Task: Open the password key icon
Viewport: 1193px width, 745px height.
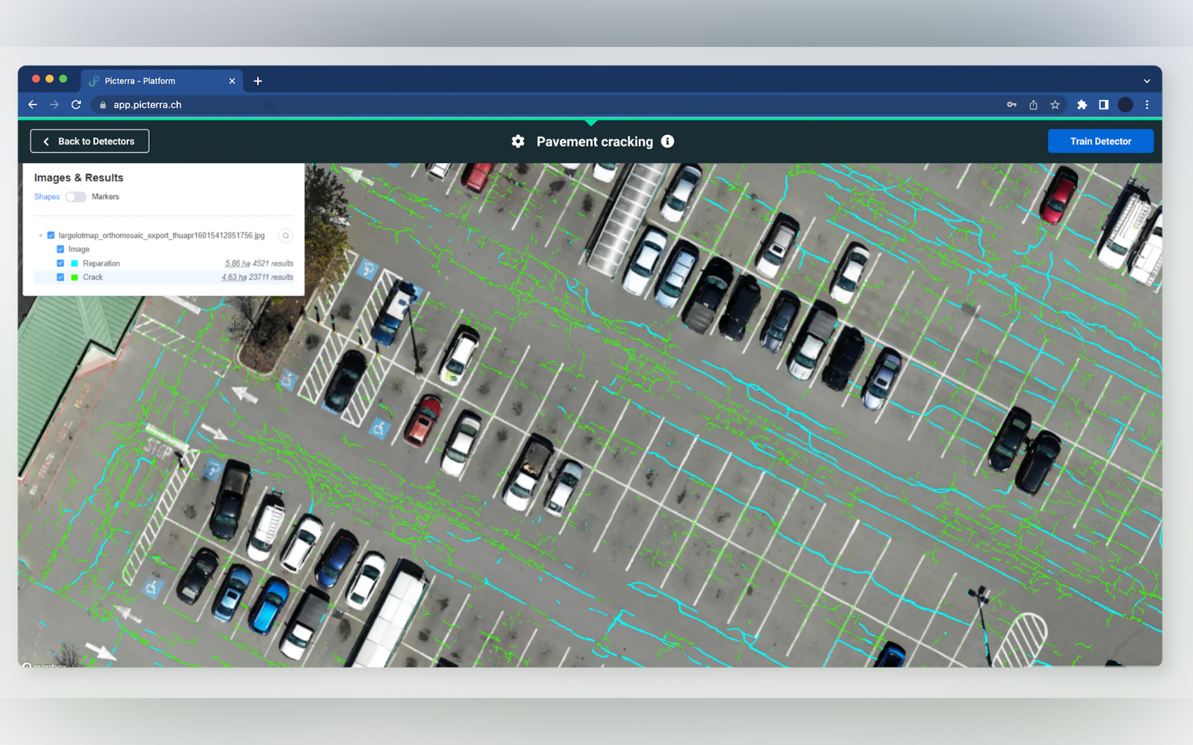Action: (1011, 105)
